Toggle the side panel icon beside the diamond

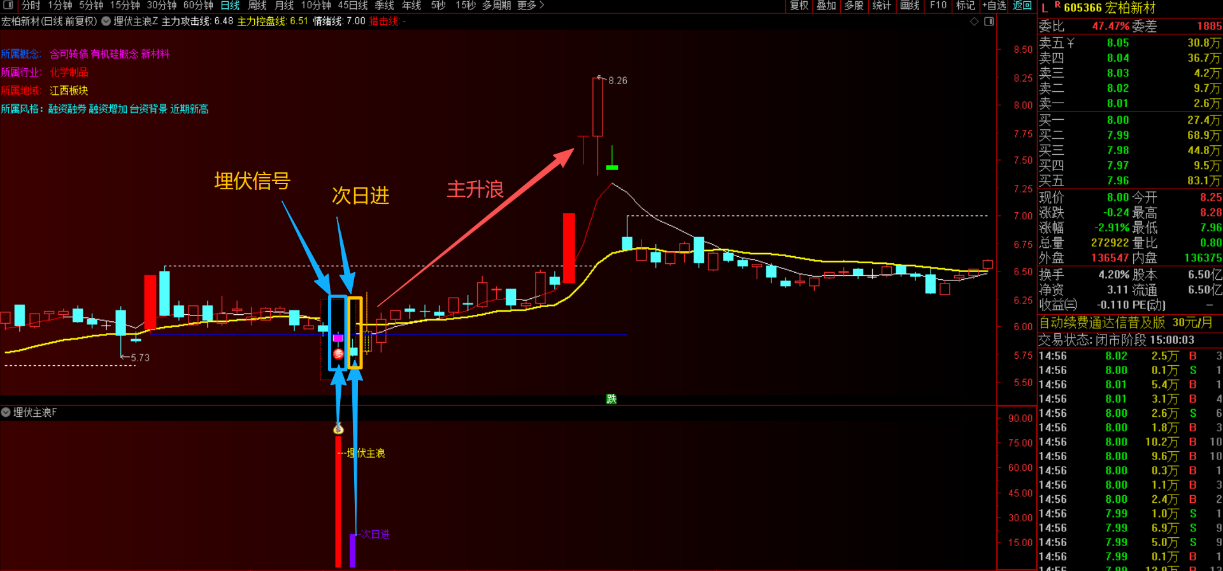pyautogui.click(x=989, y=22)
